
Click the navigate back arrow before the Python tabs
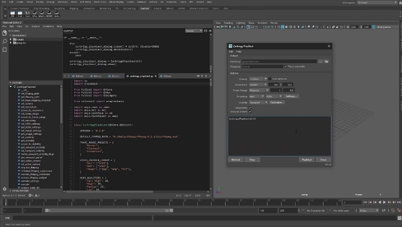pyautogui.click(x=65, y=76)
